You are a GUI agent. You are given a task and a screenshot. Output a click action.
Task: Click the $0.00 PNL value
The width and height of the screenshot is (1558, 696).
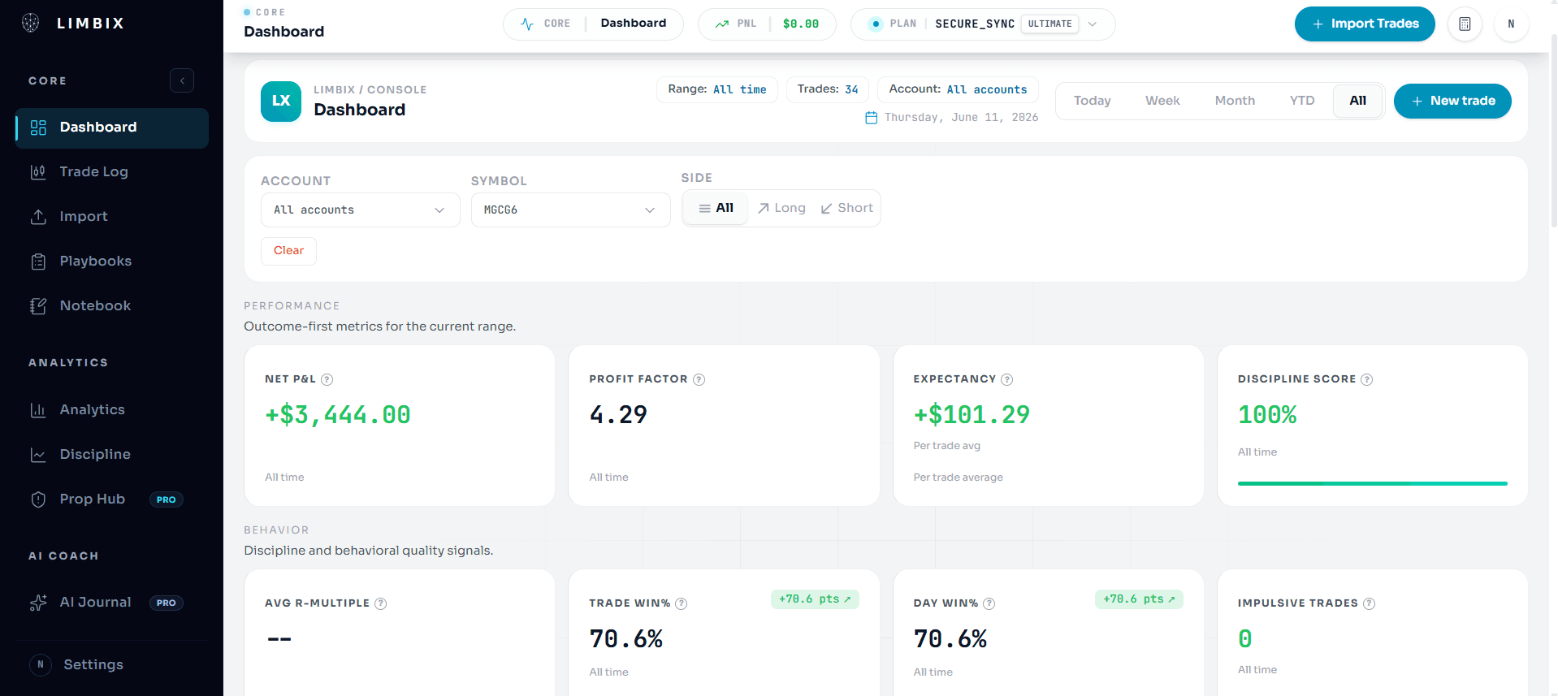coord(801,24)
